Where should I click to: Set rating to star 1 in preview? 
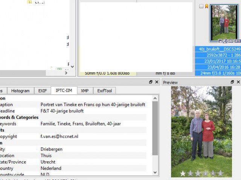[x=190, y=174]
